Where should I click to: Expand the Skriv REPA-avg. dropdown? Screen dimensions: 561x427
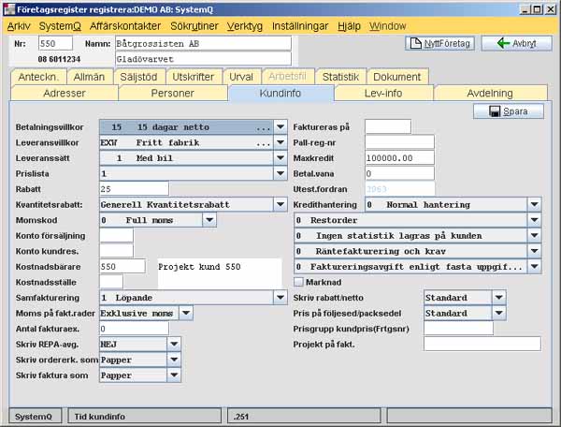coord(174,345)
